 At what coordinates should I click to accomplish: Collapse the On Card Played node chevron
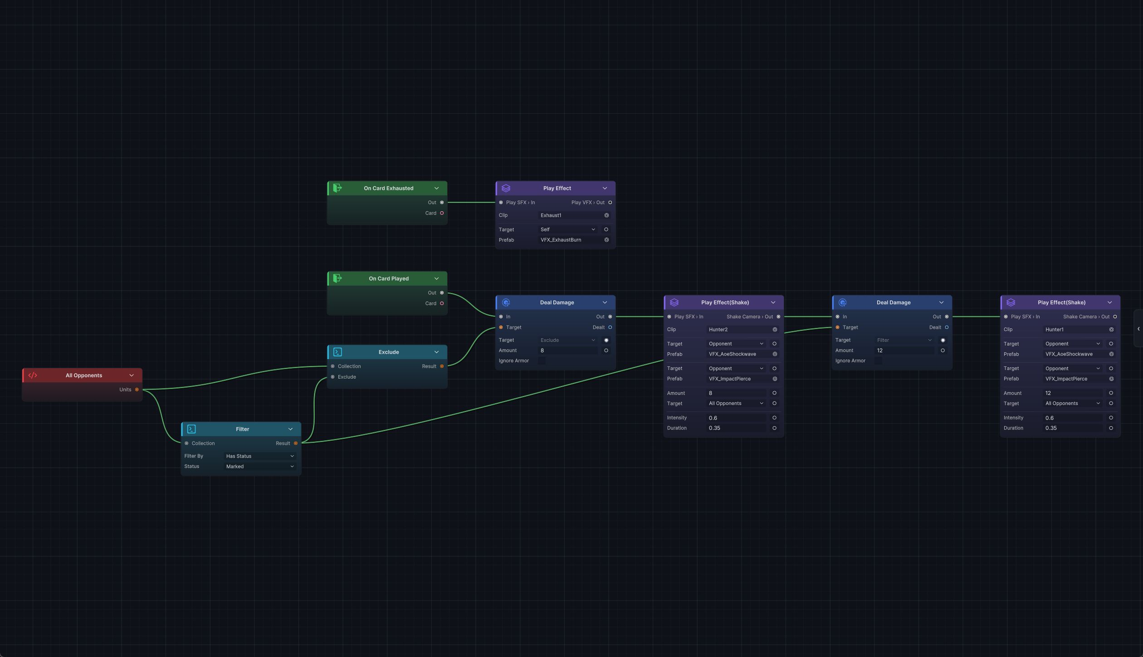tap(436, 278)
